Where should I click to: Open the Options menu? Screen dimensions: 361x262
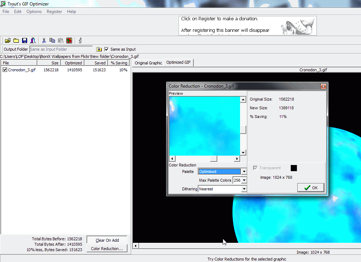(34, 12)
